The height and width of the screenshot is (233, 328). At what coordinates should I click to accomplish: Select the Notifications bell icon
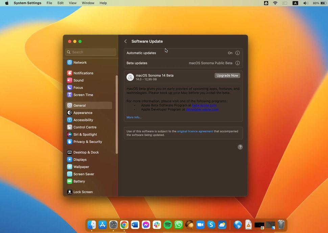click(69, 73)
